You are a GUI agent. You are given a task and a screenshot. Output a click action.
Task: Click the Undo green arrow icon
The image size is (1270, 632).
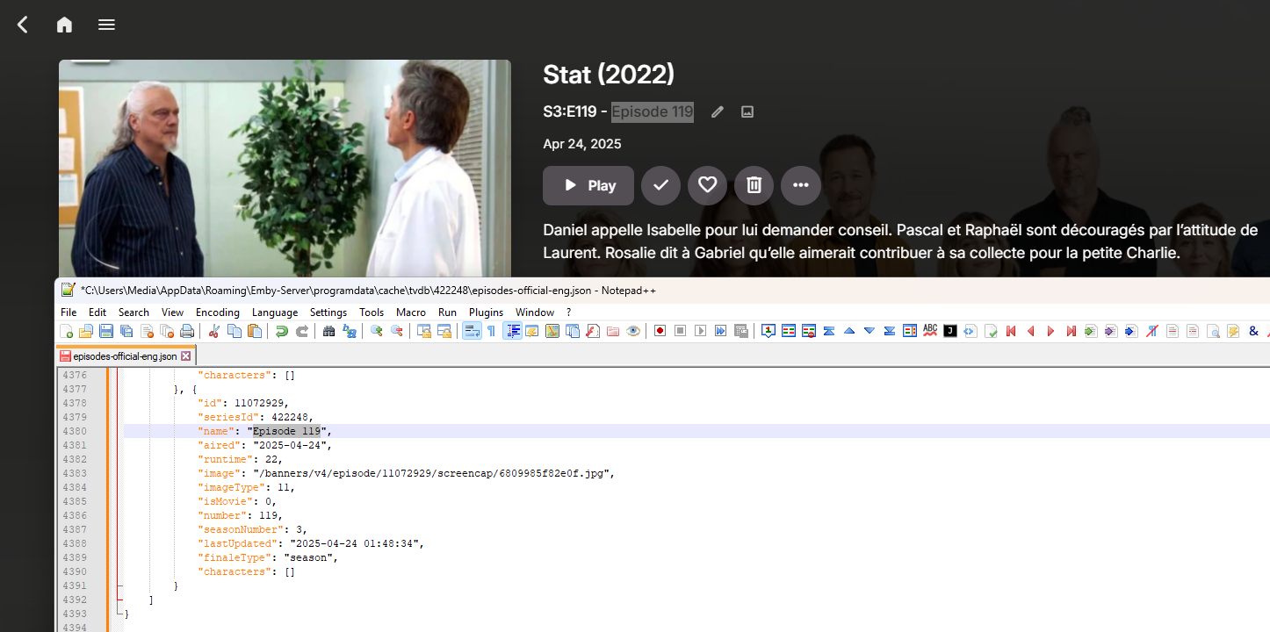click(281, 331)
